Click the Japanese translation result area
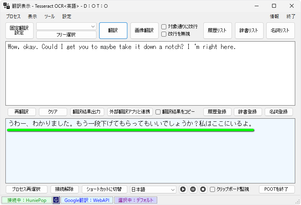 pos(150,151)
